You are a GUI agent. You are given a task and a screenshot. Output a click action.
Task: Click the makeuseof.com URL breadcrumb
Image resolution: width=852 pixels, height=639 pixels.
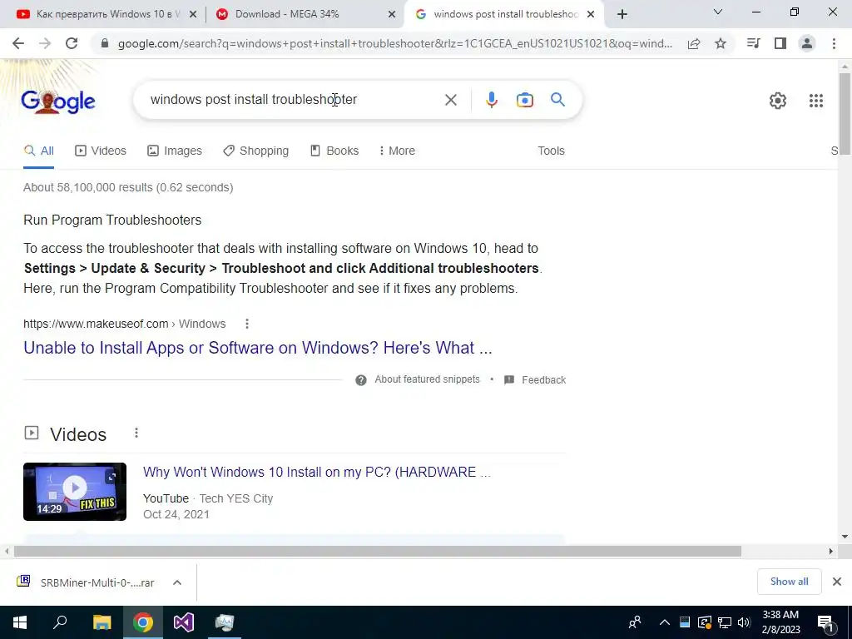click(x=125, y=324)
